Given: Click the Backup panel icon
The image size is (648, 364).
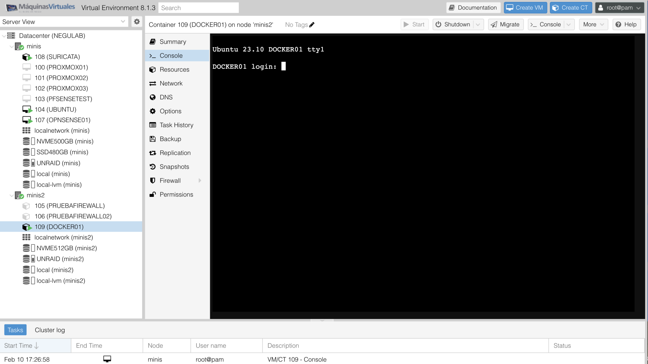Looking at the screenshot, I should [153, 139].
